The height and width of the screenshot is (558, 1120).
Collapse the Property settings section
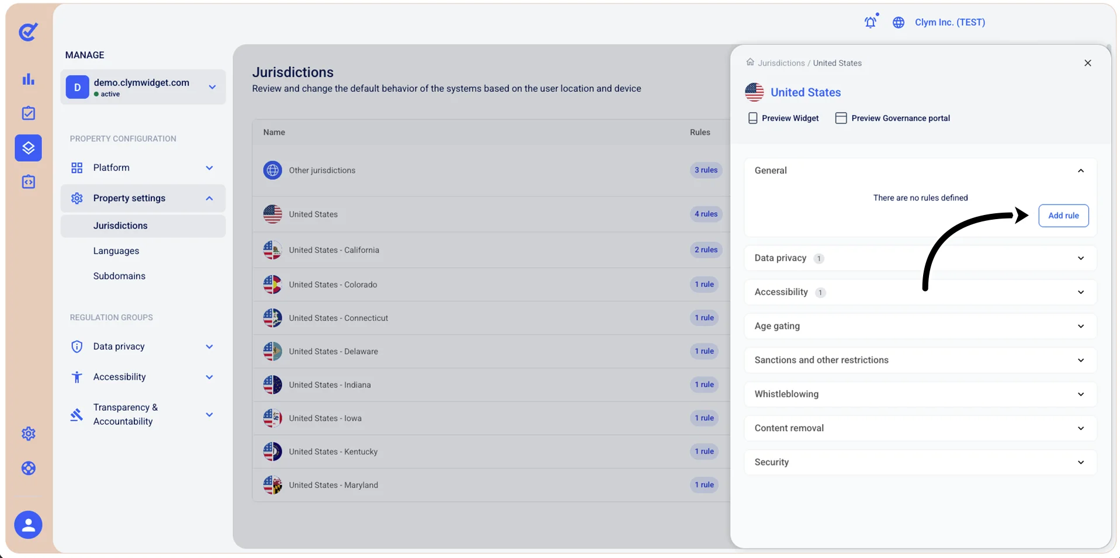point(143,198)
